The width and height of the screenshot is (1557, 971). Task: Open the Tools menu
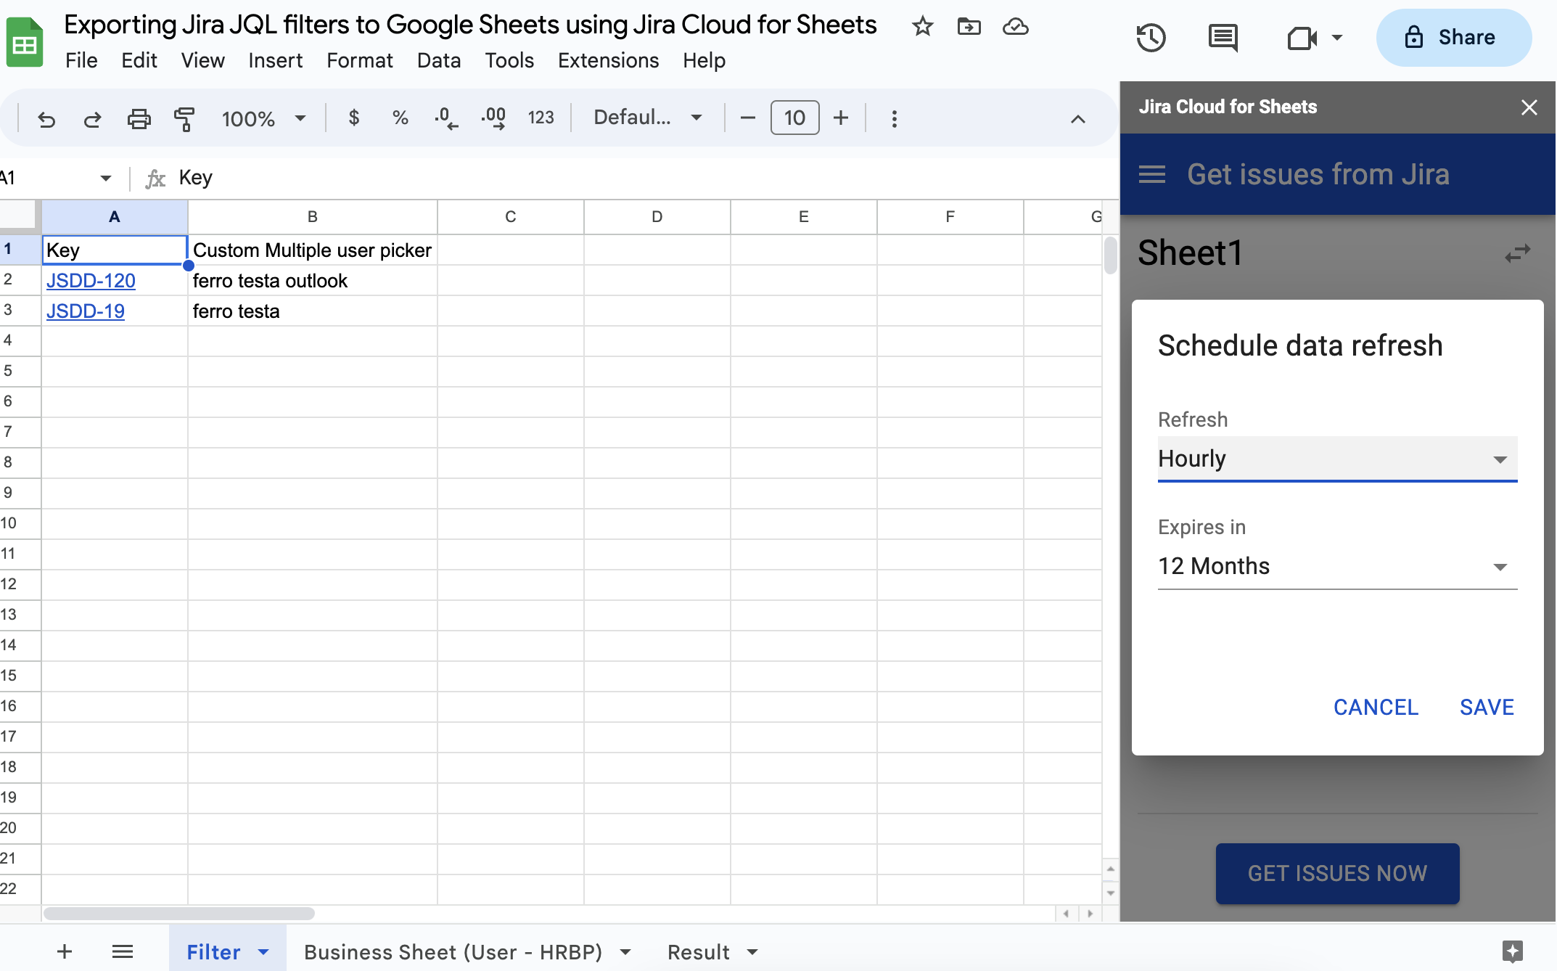point(509,60)
